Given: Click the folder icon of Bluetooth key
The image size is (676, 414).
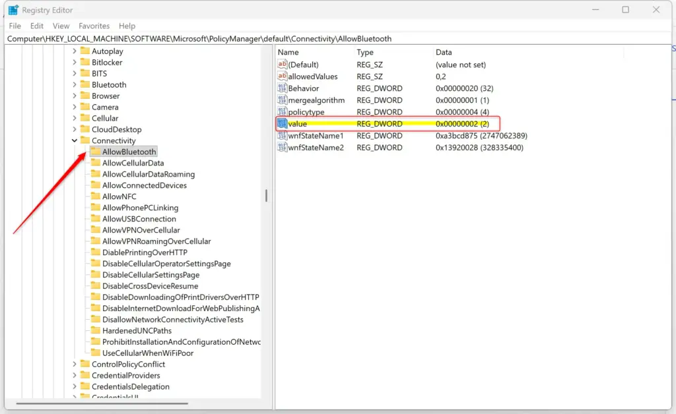Looking at the screenshot, I should [x=85, y=84].
